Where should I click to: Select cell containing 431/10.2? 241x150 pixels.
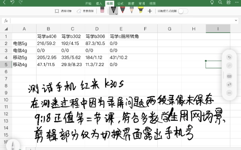click(x=121, y=57)
